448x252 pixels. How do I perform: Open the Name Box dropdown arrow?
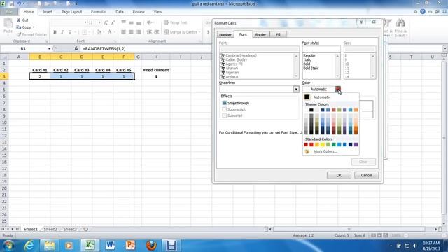pyautogui.click(x=49, y=49)
